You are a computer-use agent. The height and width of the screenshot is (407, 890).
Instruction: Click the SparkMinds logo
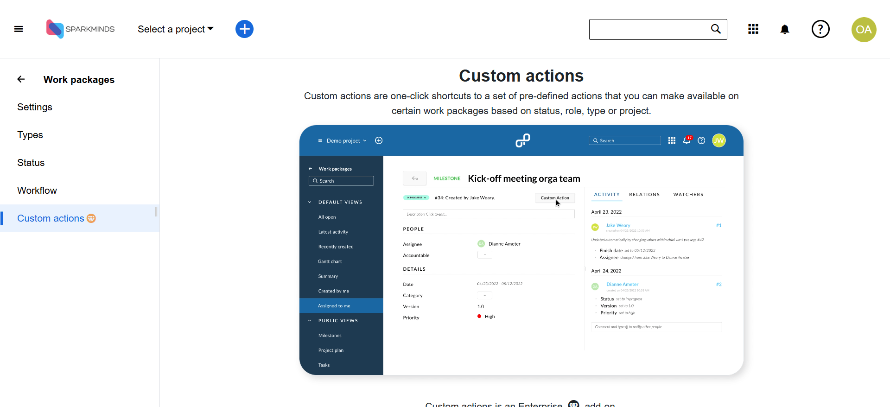[x=80, y=29]
